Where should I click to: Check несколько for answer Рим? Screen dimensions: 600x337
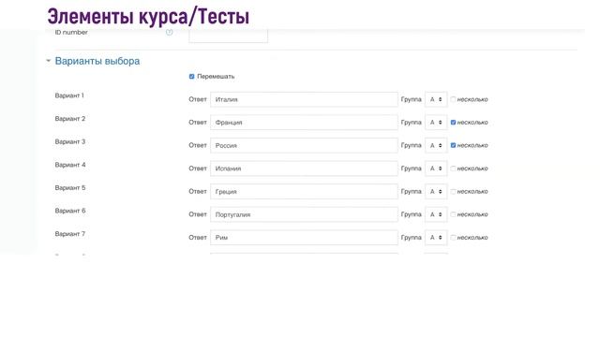pos(453,237)
